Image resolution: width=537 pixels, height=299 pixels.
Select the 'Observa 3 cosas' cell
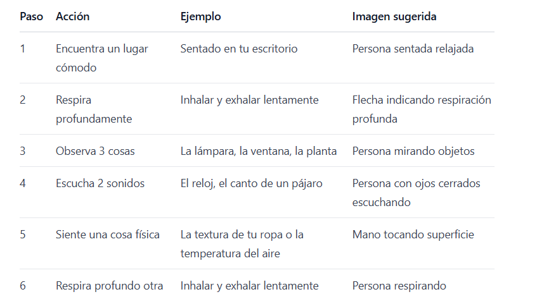point(95,151)
